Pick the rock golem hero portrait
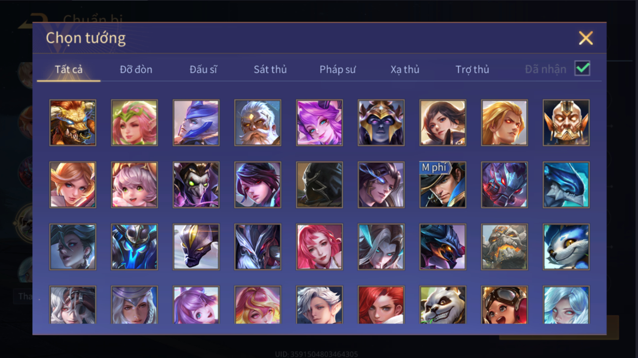The height and width of the screenshot is (358, 638). [504, 247]
